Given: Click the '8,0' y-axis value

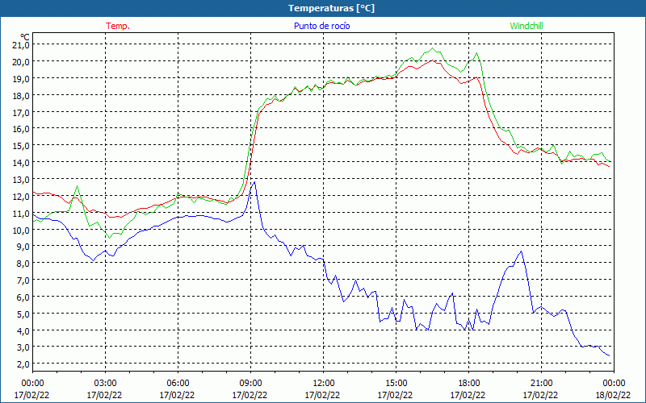Looking at the screenshot, I should coord(23,264).
